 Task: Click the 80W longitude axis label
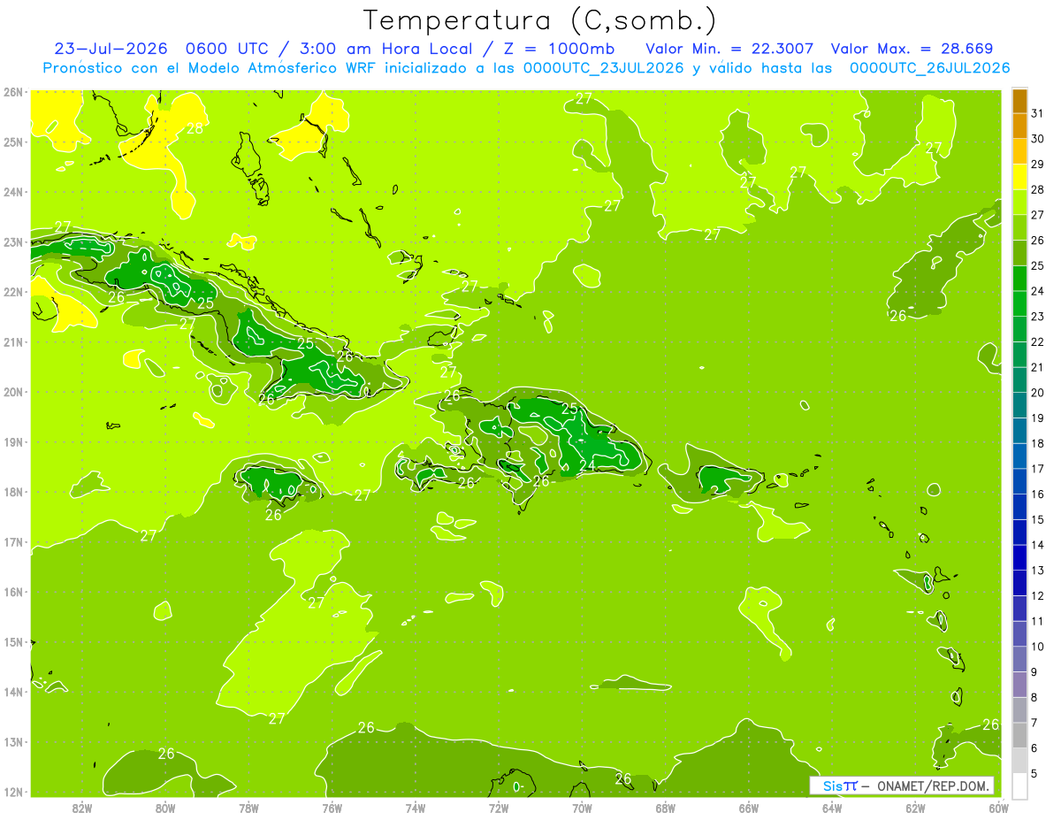click(165, 808)
